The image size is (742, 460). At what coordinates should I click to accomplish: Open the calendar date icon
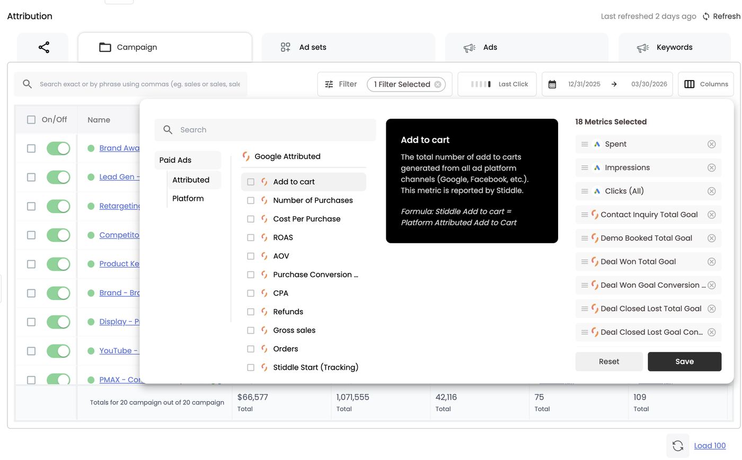pyautogui.click(x=552, y=84)
